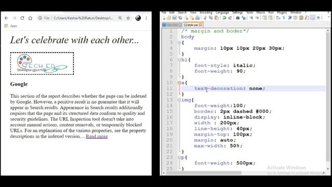
Task: Open the Plugins menu
Action: point(282,12)
